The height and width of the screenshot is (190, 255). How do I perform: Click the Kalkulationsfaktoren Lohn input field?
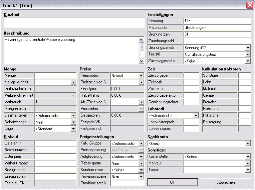click(x=245, y=82)
